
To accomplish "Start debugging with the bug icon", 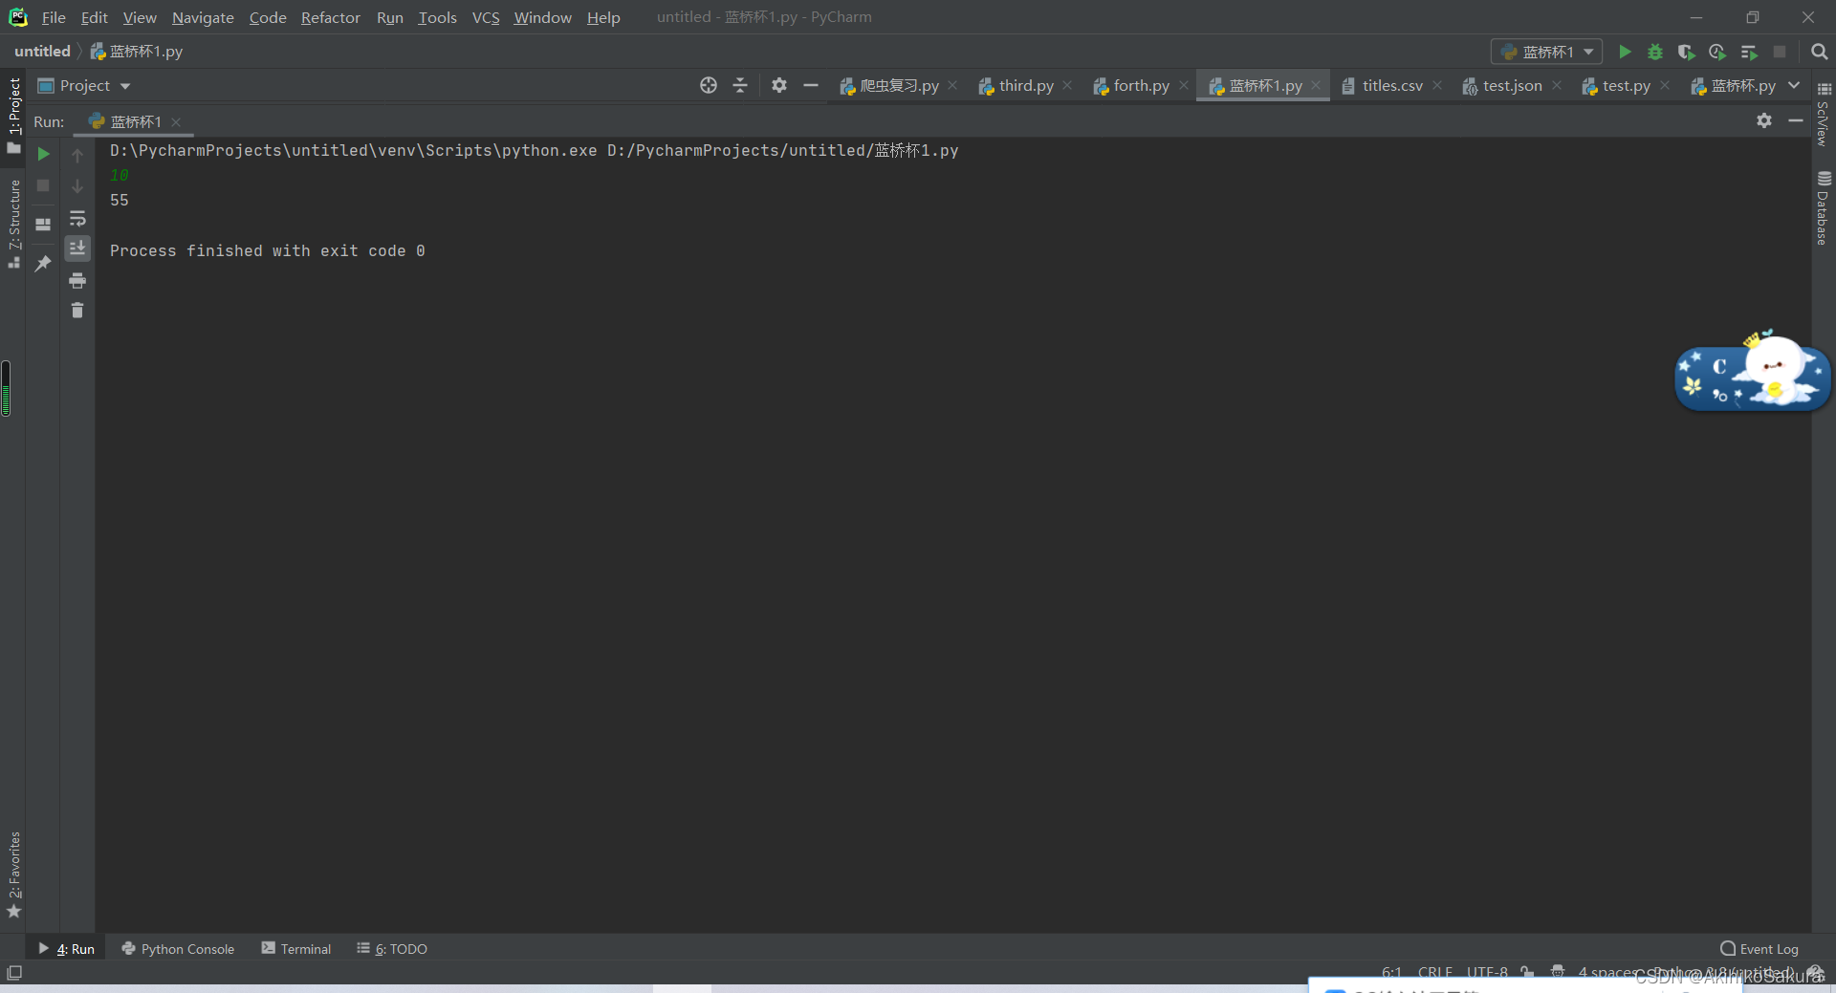I will pyautogui.click(x=1655, y=52).
